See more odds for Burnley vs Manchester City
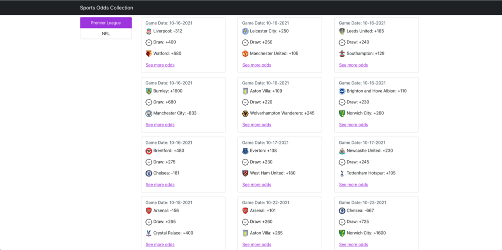Screen dimensions: 502x250 [x=160, y=124]
